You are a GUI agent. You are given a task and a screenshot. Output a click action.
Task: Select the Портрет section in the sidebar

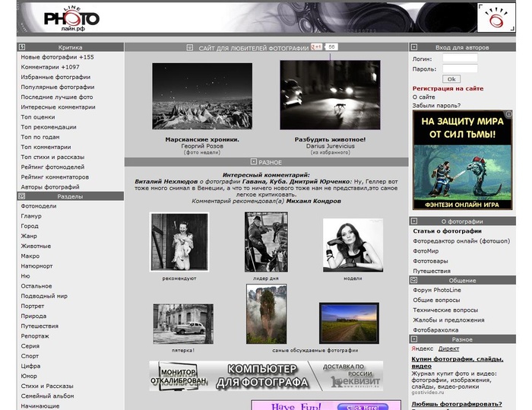pos(33,306)
